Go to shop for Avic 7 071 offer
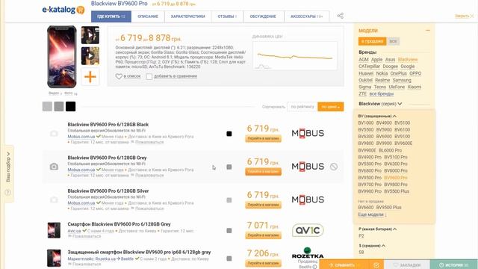This screenshot has width=478, height=269. [x=263, y=235]
